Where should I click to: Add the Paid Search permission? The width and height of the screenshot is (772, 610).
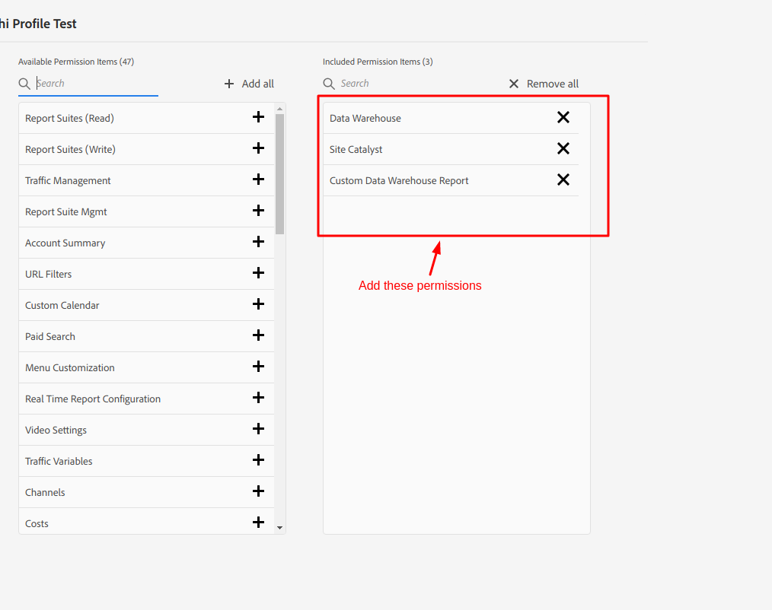pos(258,335)
